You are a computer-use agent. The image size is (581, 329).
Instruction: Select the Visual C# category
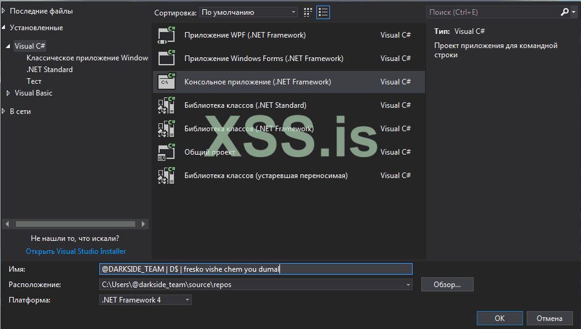(x=30, y=46)
